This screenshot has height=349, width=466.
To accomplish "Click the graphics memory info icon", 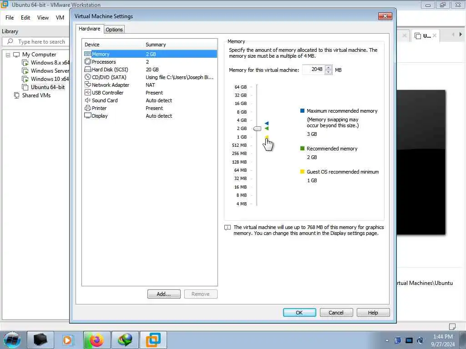I will coord(228,228).
